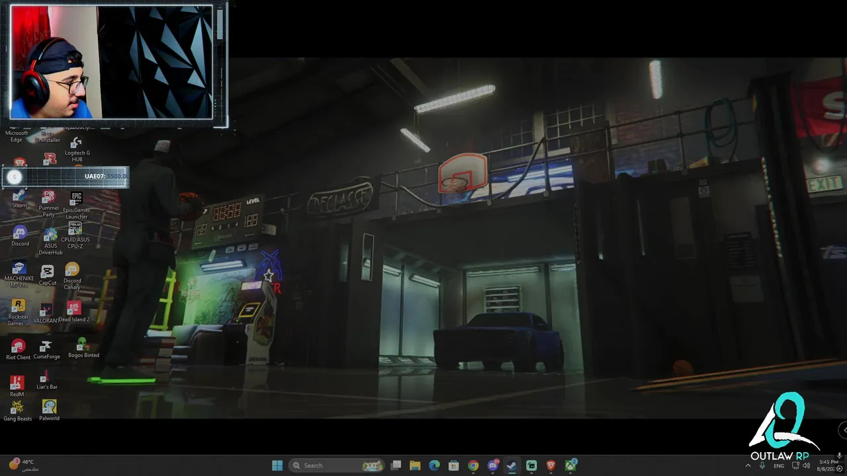Image resolution: width=847 pixels, height=476 pixels.
Task: Select the Riot Client desktop icon
Action: coord(18,350)
